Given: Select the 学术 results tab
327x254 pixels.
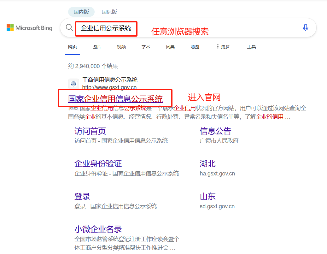Looking at the screenshot, I should coord(146,47).
